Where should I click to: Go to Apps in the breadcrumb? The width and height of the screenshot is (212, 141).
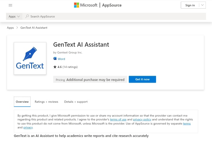(x=10, y=28)
